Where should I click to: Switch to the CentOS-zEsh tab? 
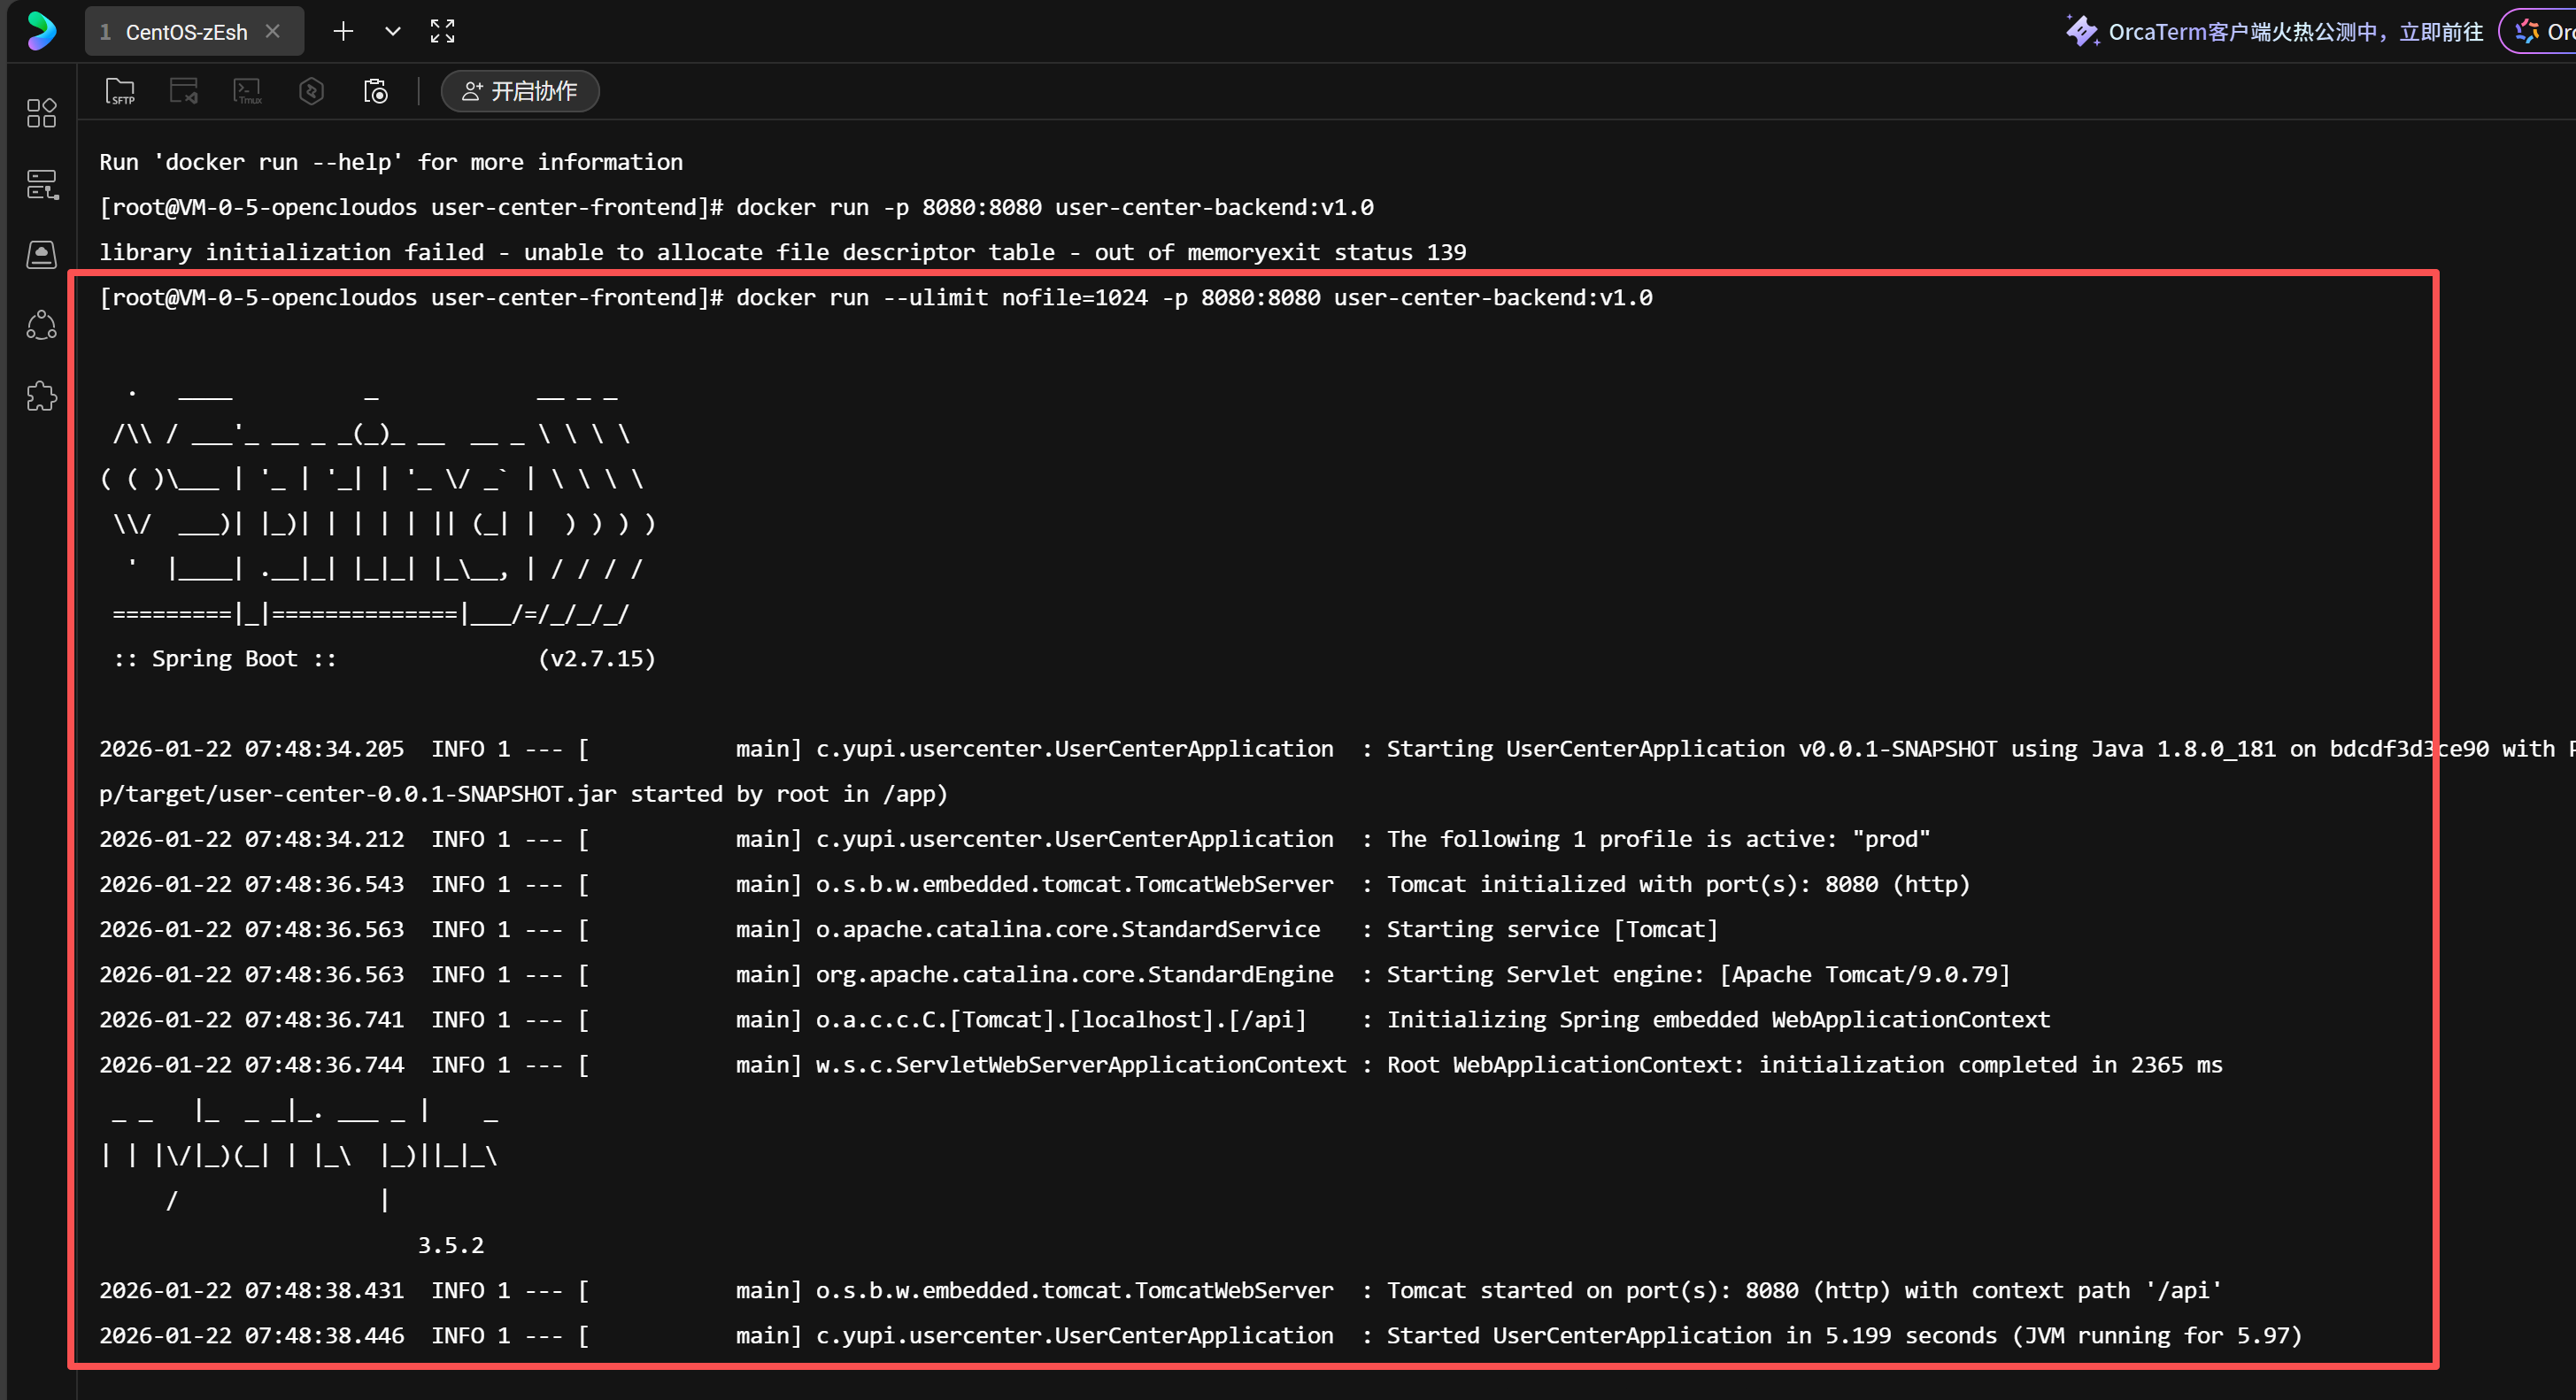186,32
